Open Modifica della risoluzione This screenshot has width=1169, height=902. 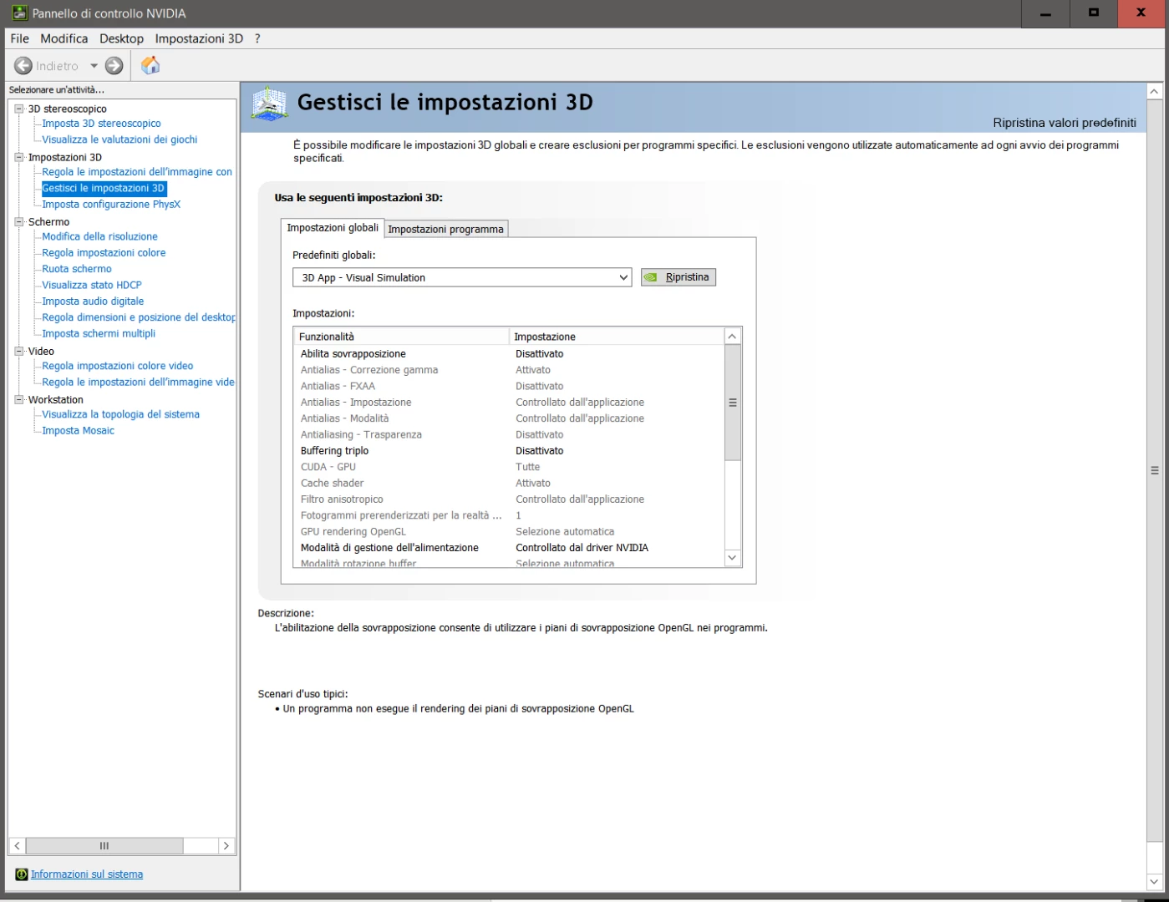click(x=99, y=236)
